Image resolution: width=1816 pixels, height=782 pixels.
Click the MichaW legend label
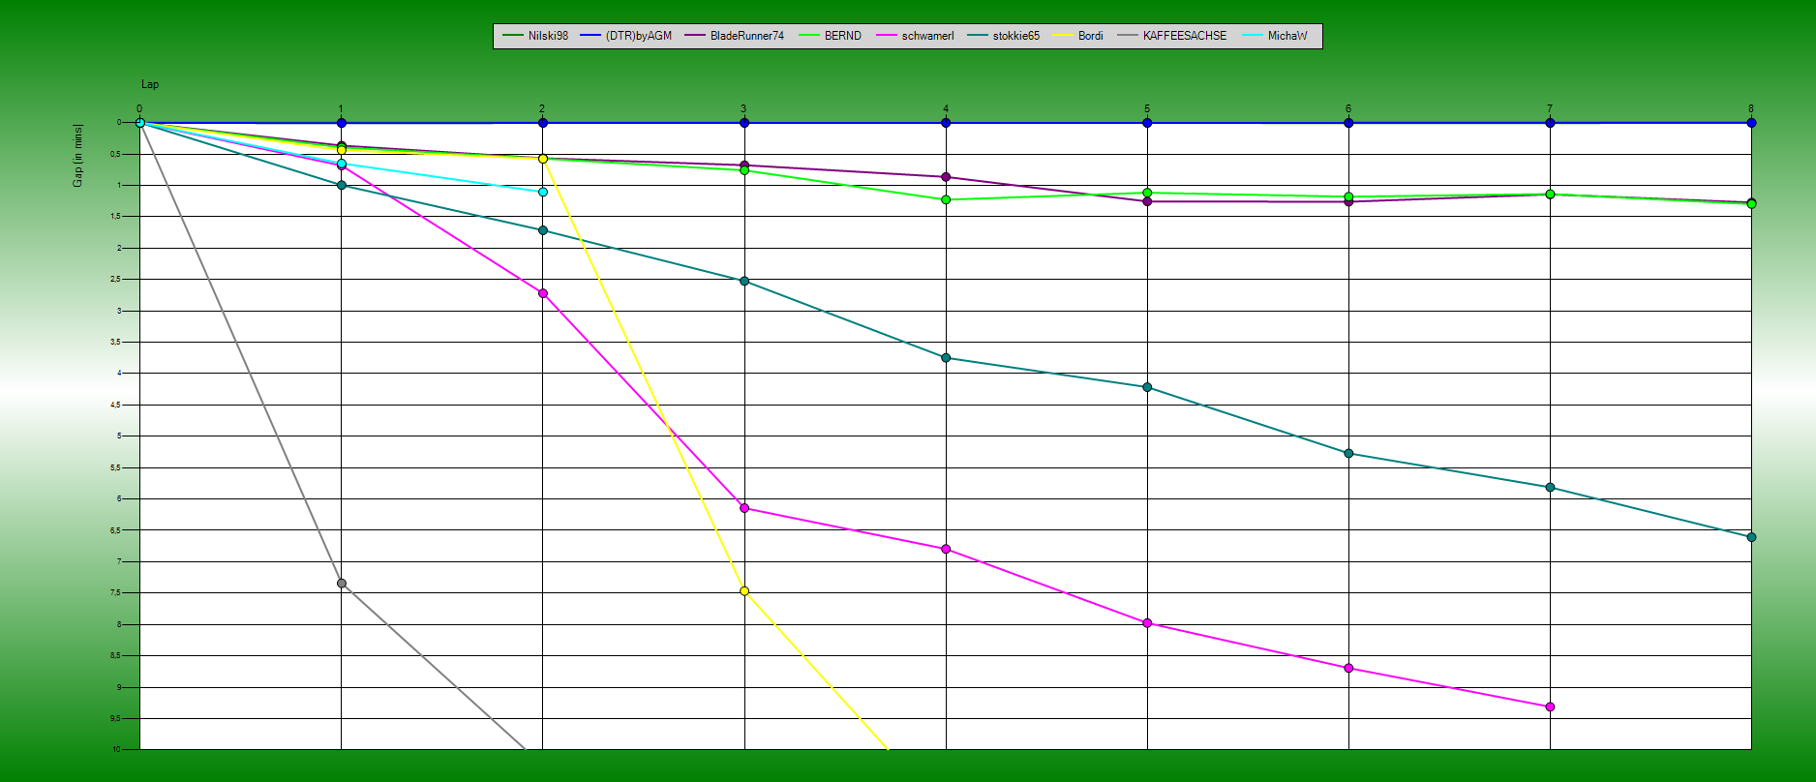tap(1286, 36)
